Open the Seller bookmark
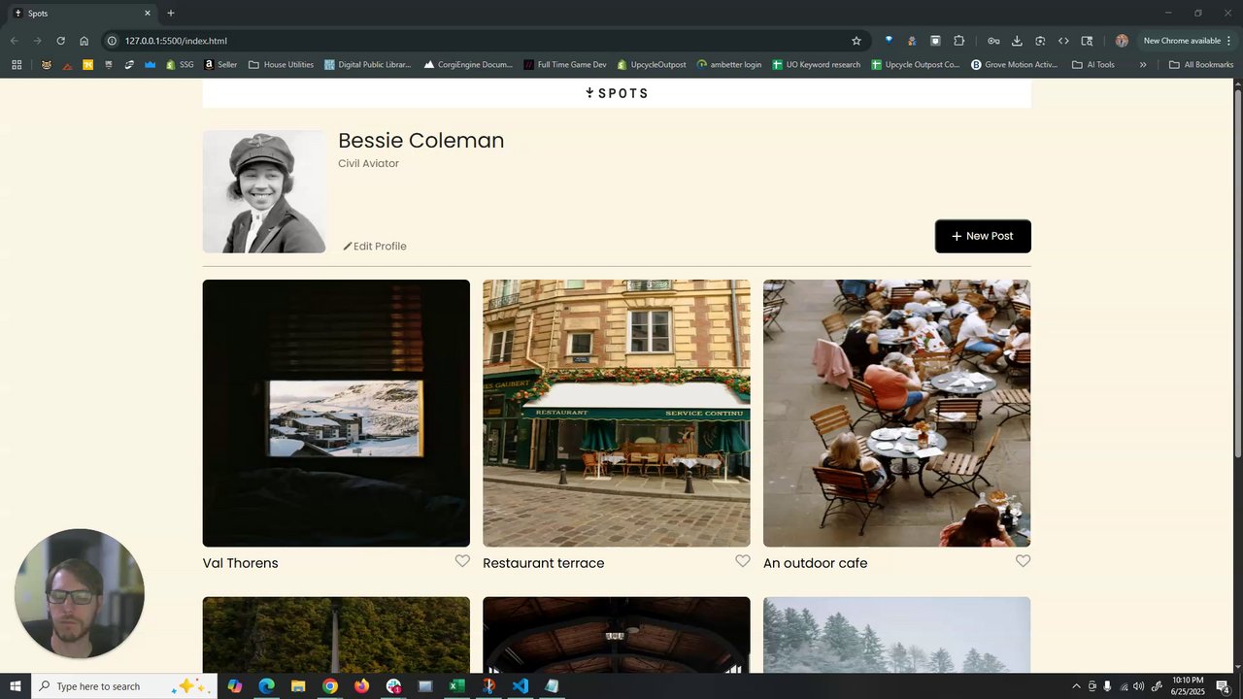Viewport: 1243px width, 699px height. [220, 65]
